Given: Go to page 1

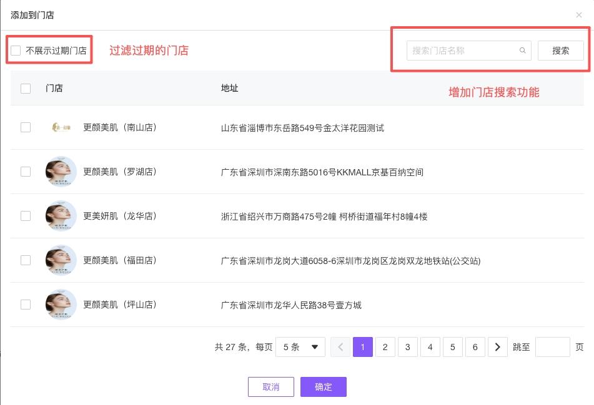Looking at the screenshot, I should [362, 347].
